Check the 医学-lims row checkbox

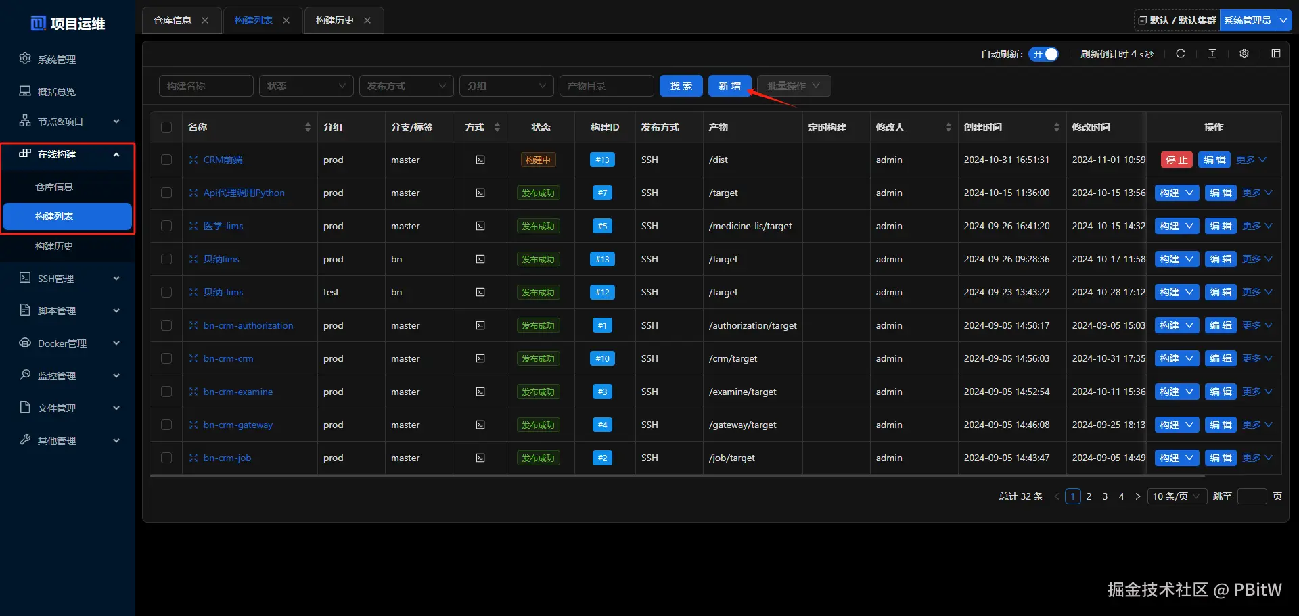[x=166, y=226]
